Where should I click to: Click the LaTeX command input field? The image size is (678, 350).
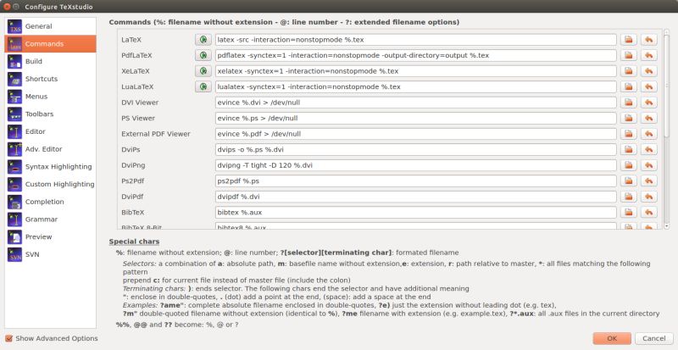(x=416, y=40)
